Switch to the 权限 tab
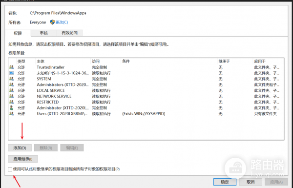 coord(18,33)
